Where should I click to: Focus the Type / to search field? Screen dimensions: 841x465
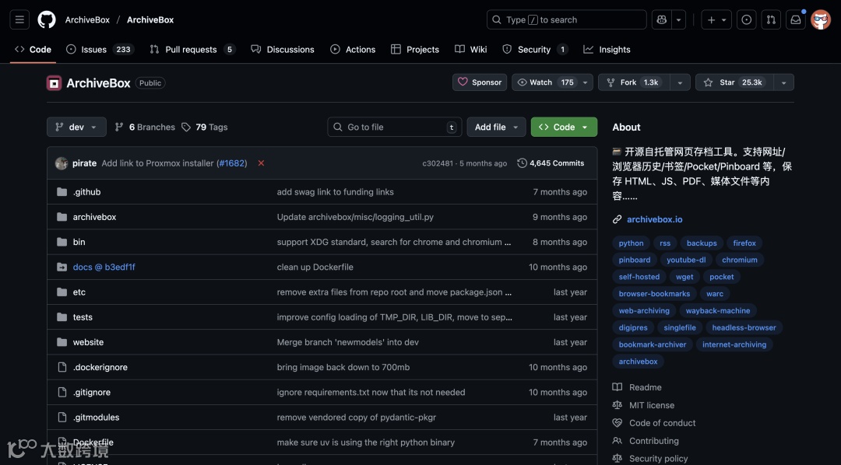click(x=566, y=19)
